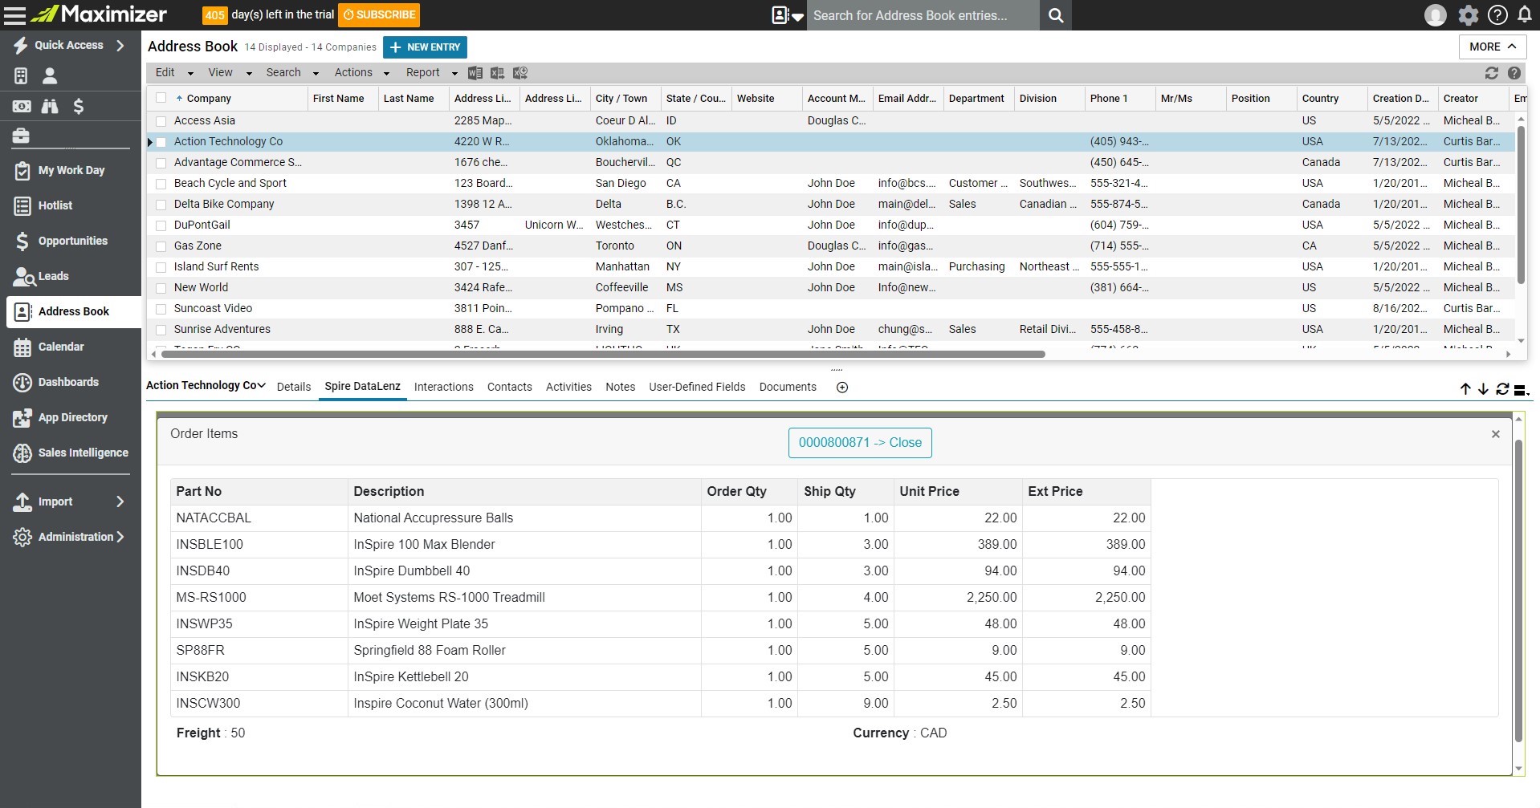Click the dollar sign quick-access icon
The image size is (1540, 808).
coord(78,106)
